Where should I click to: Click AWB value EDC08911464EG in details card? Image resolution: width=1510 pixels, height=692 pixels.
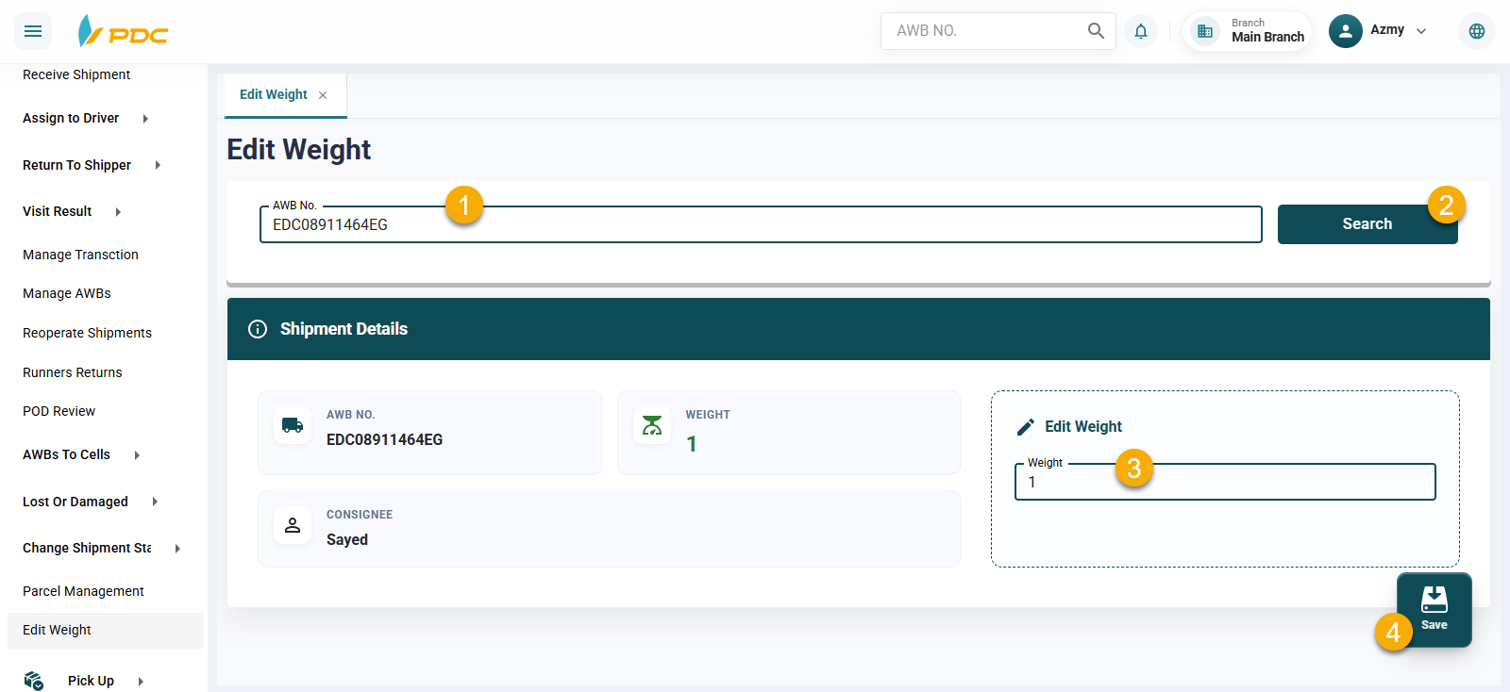coord(384,440)
